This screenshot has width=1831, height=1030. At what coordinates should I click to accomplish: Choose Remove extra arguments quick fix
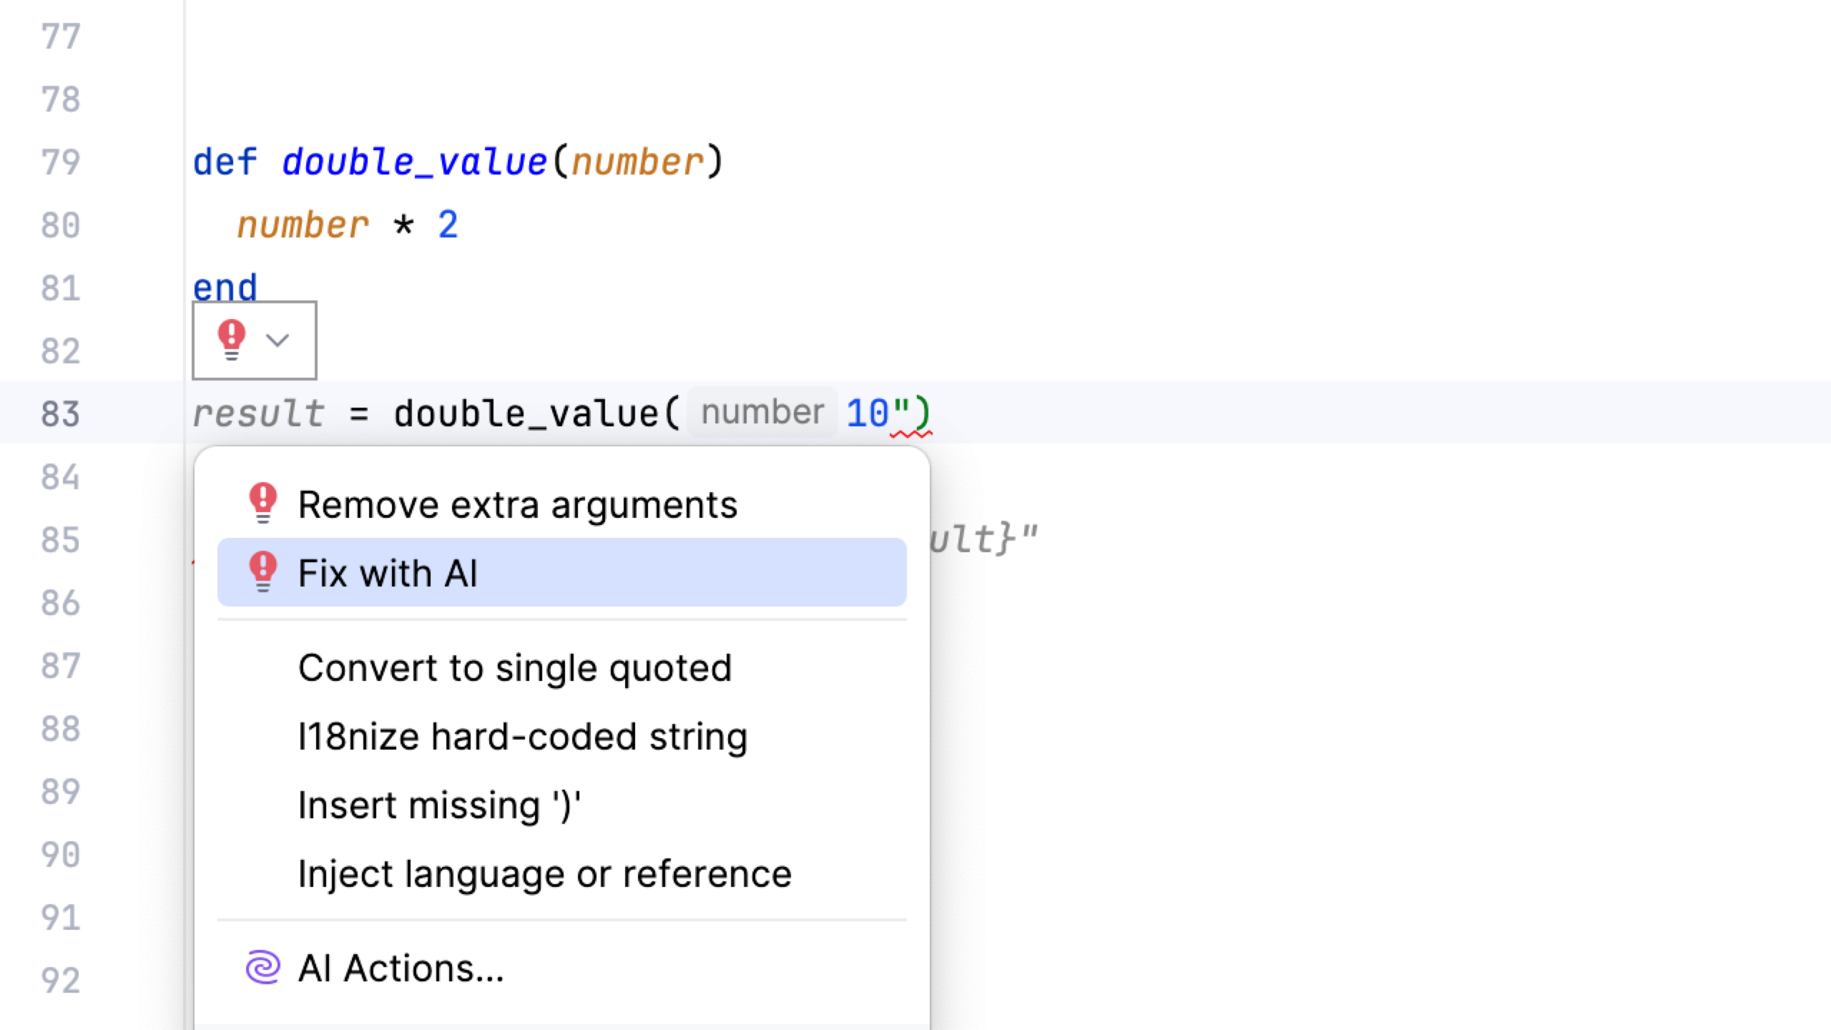(561, 505)
